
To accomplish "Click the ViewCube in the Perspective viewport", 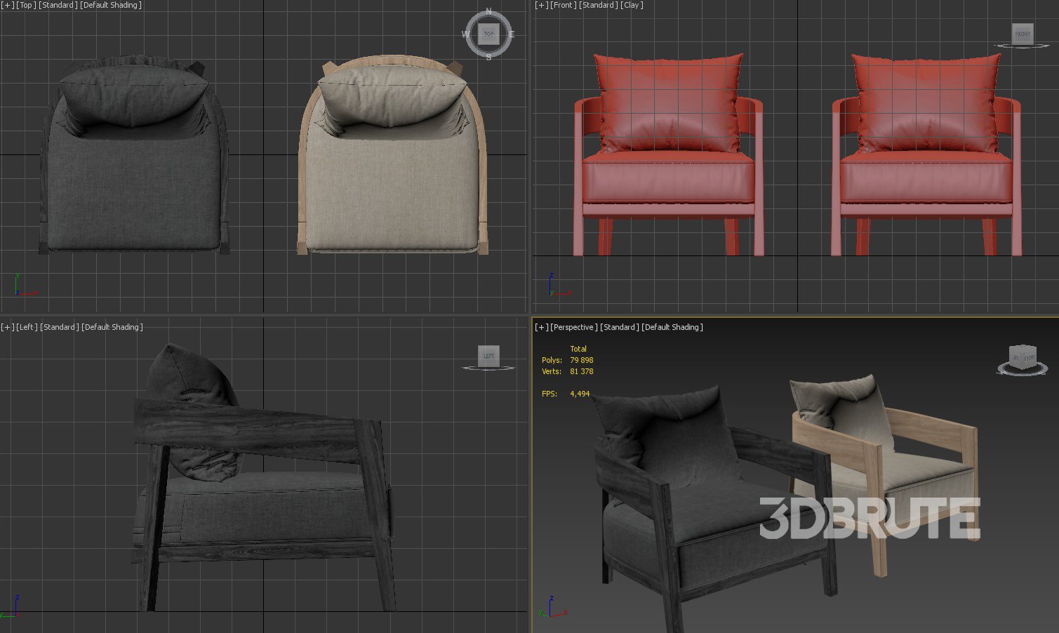I will click(1022, 357).
